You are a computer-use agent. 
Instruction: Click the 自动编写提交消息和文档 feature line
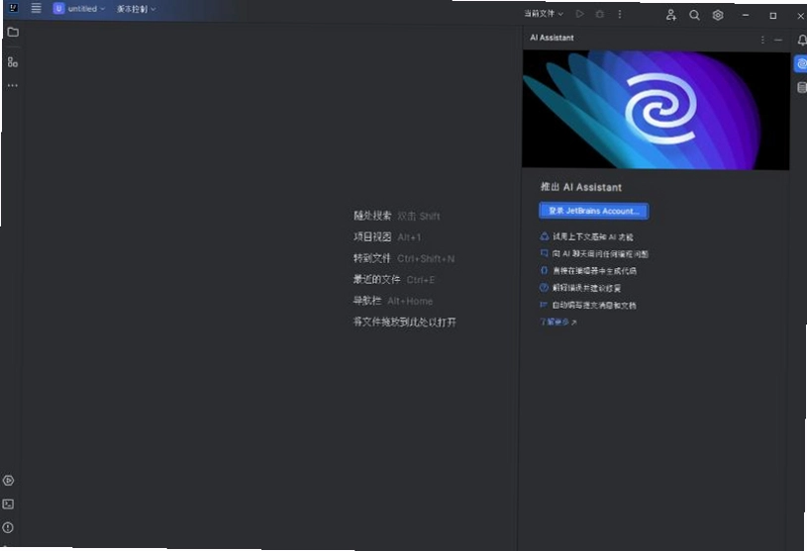click(588, 306)
